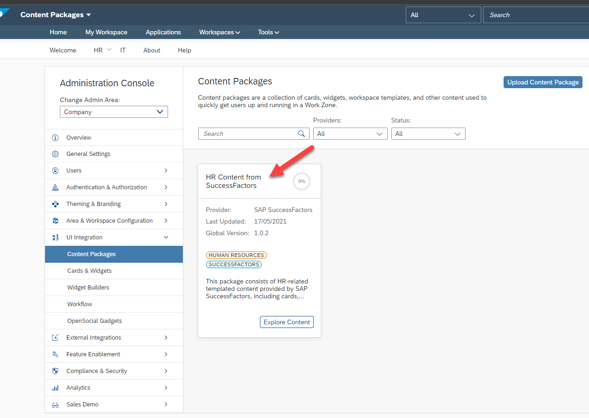Click the HUMAN RESOURCES tag
Image resolution: width=589 pixels, height=418 pixels.
(x=236, y=255)
